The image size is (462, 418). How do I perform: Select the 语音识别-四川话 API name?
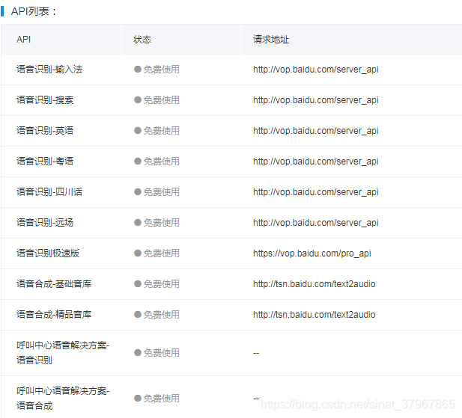click(49, 191)
